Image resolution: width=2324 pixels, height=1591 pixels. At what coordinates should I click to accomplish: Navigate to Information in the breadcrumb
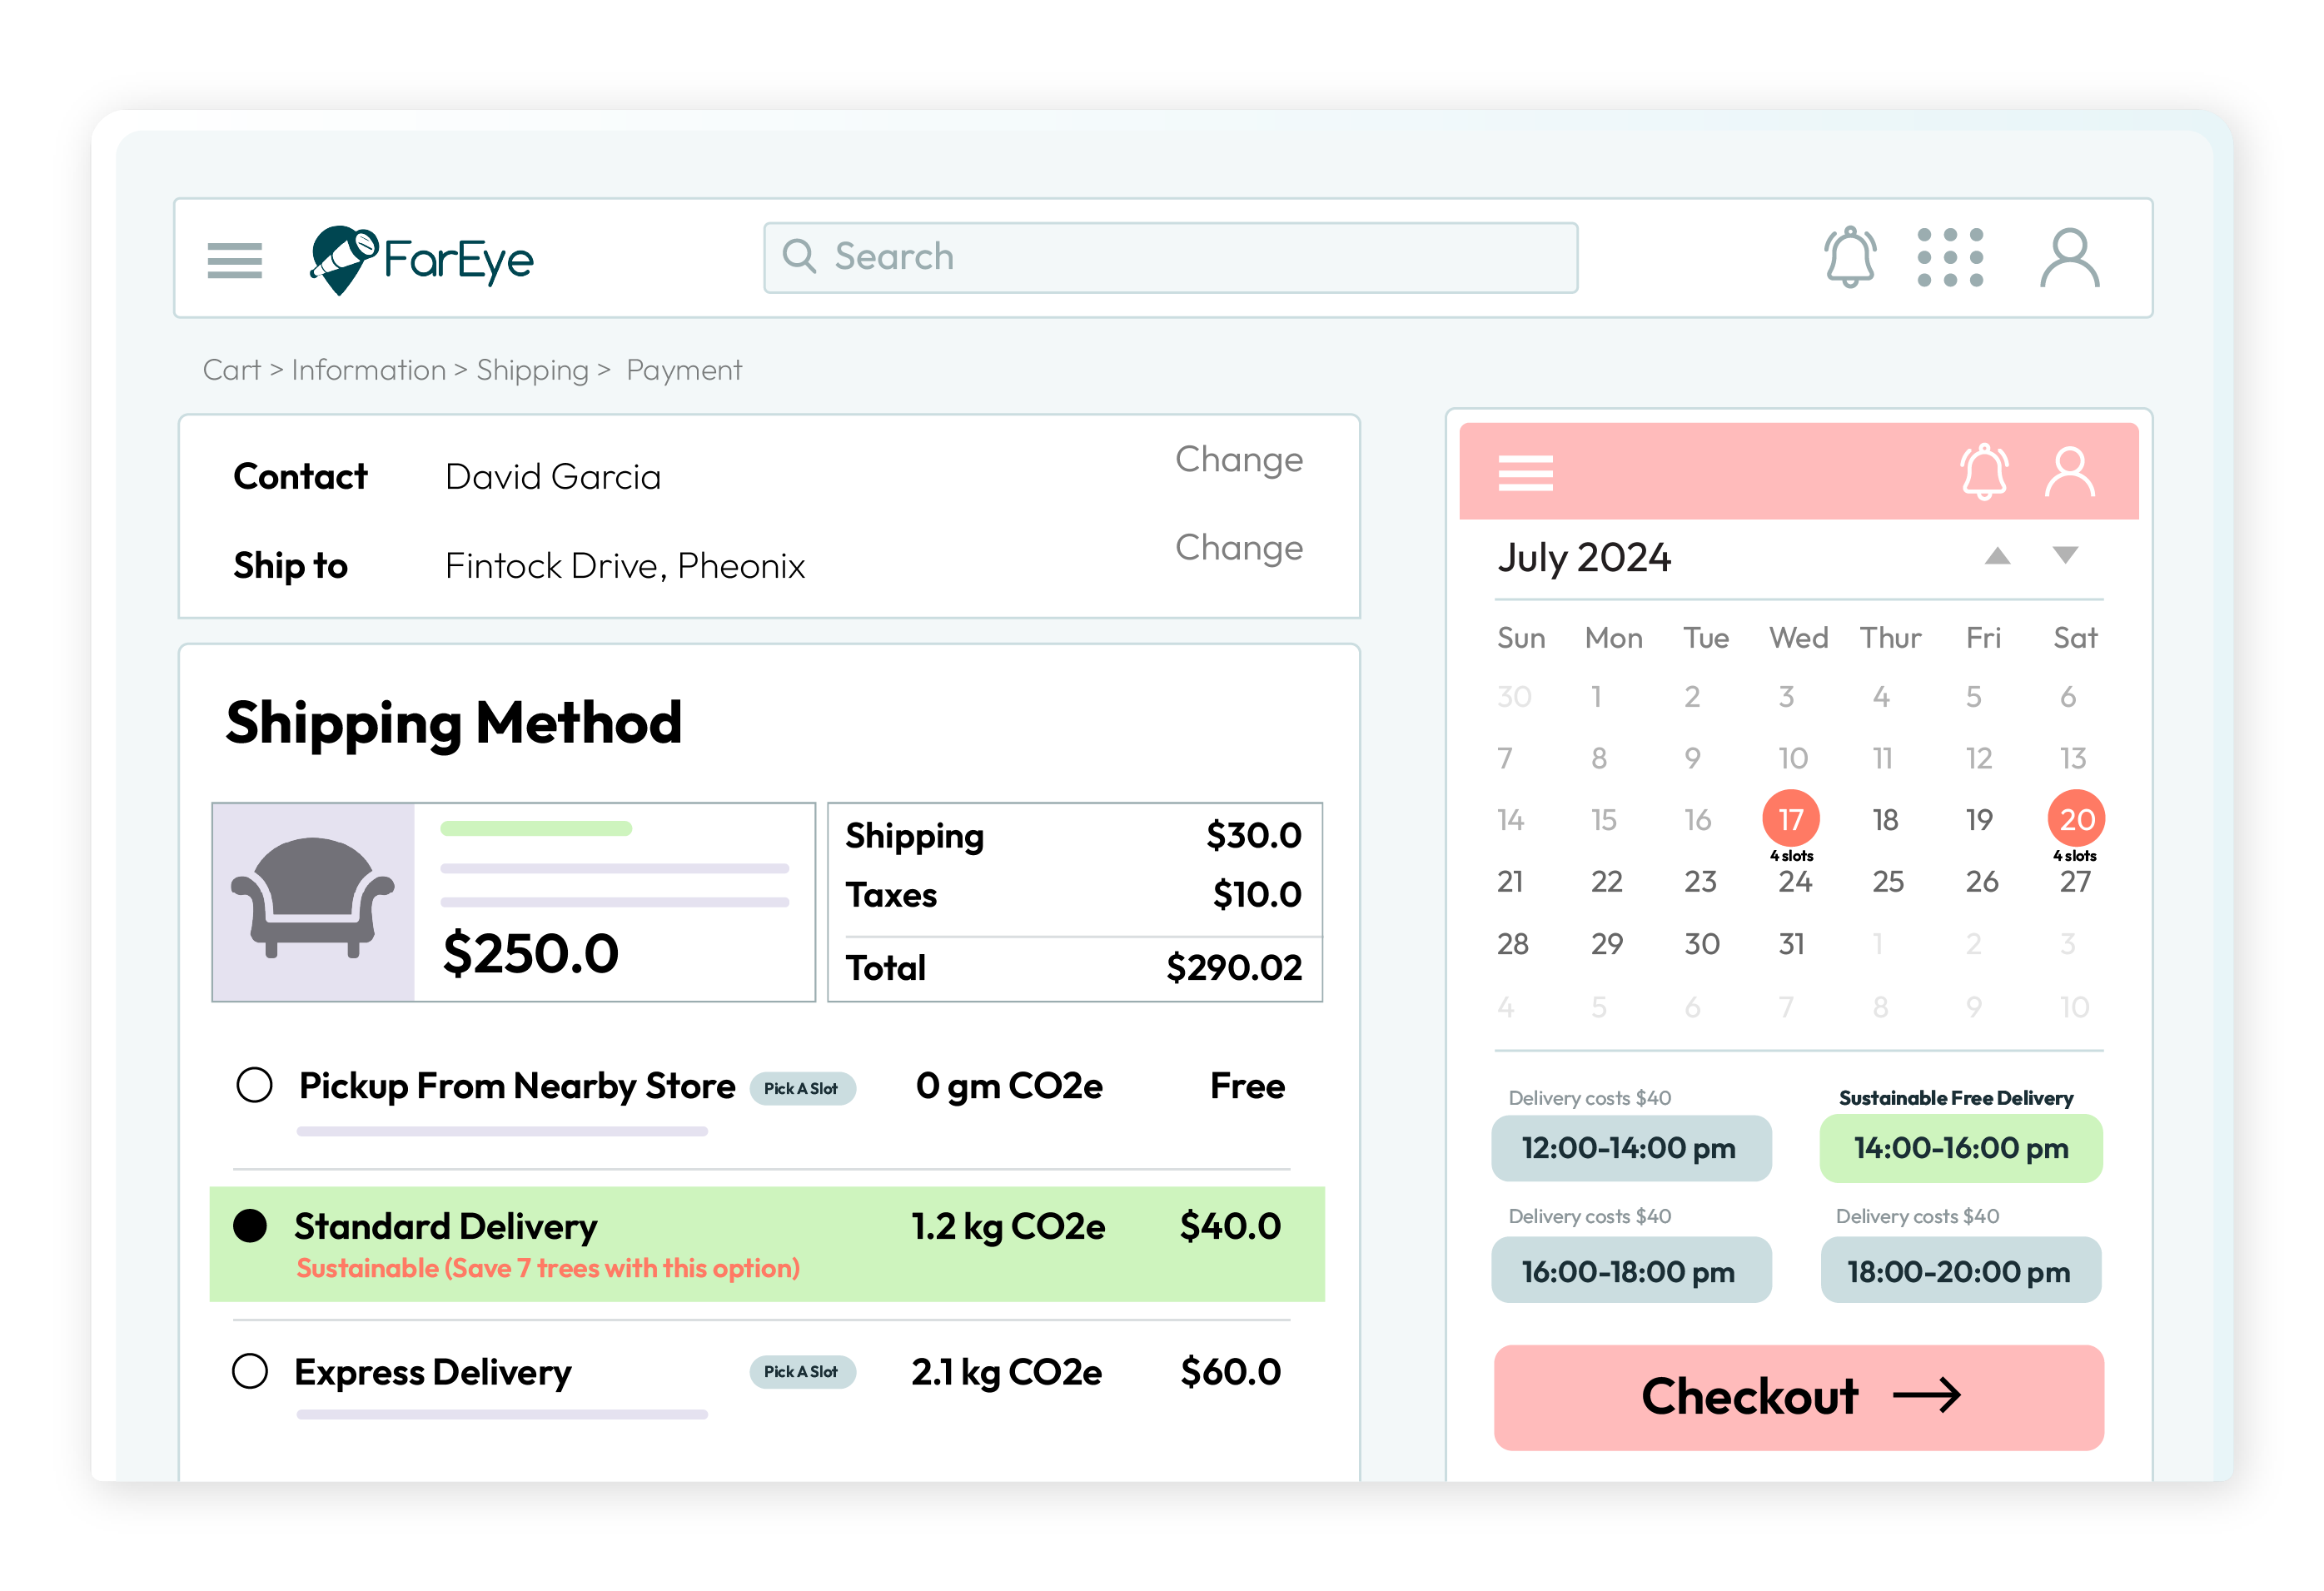pyautogui.click(x=368, y=370)
